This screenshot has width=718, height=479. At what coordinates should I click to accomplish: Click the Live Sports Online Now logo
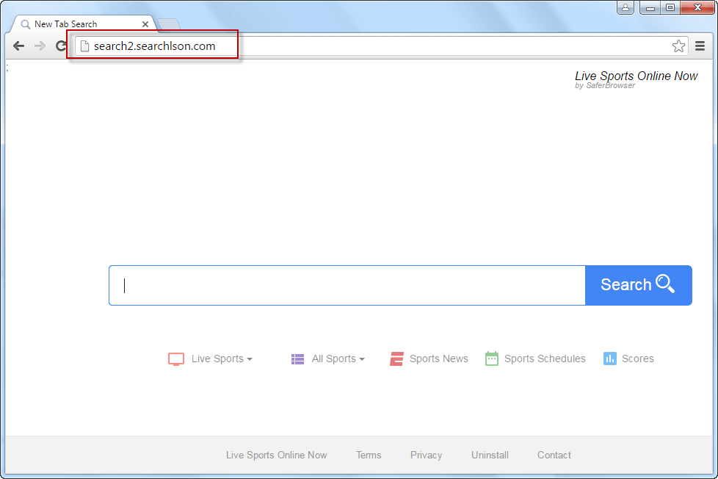[636, 79]
